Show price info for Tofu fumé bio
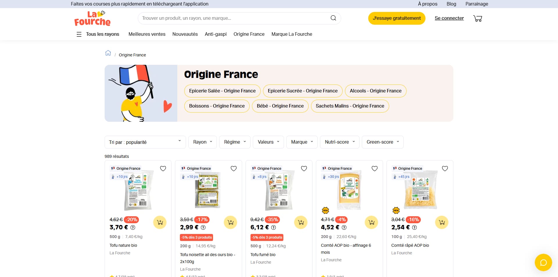Screen dimensions: 558x277 tap(273, 228)
